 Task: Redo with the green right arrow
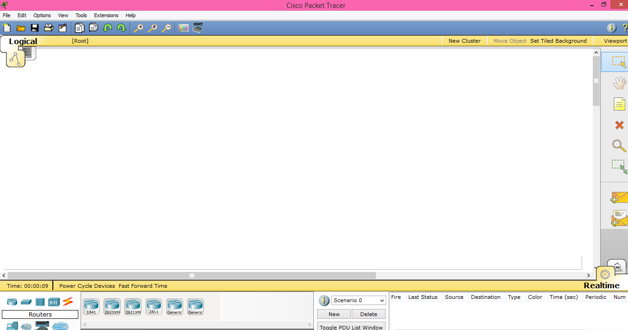click(x=121, y=28)
